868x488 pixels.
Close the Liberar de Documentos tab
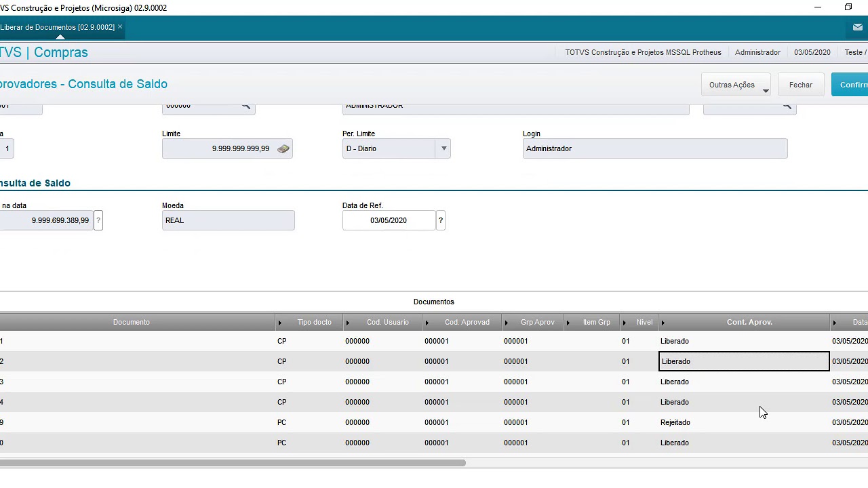click(120, 27)
